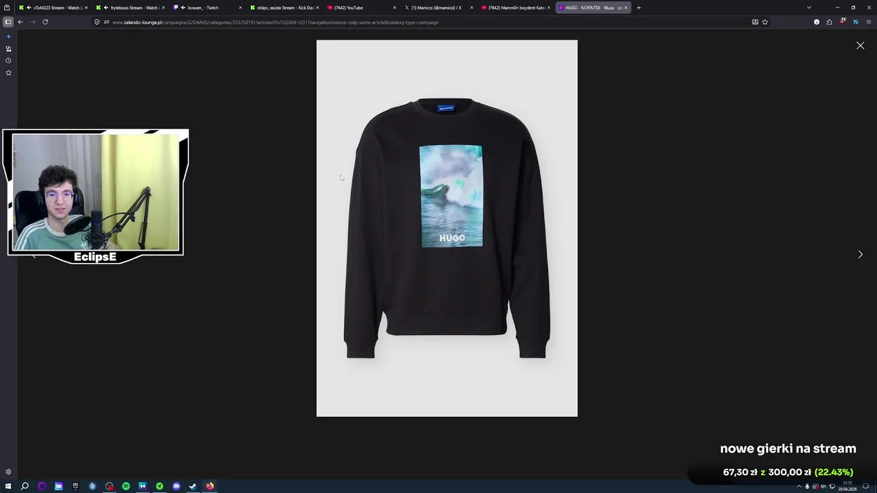The width and height of the screenshot is (877, 493).
Task: Toggle the sidebar button at top left
Action: tap(8, 22)
